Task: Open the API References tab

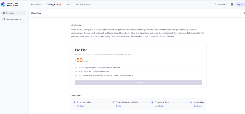Action: tap(83, 5)
